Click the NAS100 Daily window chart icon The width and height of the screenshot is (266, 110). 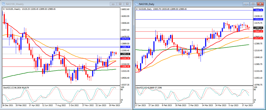tap(137, 4)
